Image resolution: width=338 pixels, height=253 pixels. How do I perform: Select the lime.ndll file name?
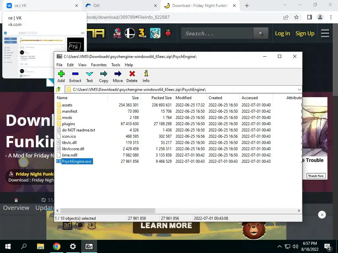coord(70,155)
